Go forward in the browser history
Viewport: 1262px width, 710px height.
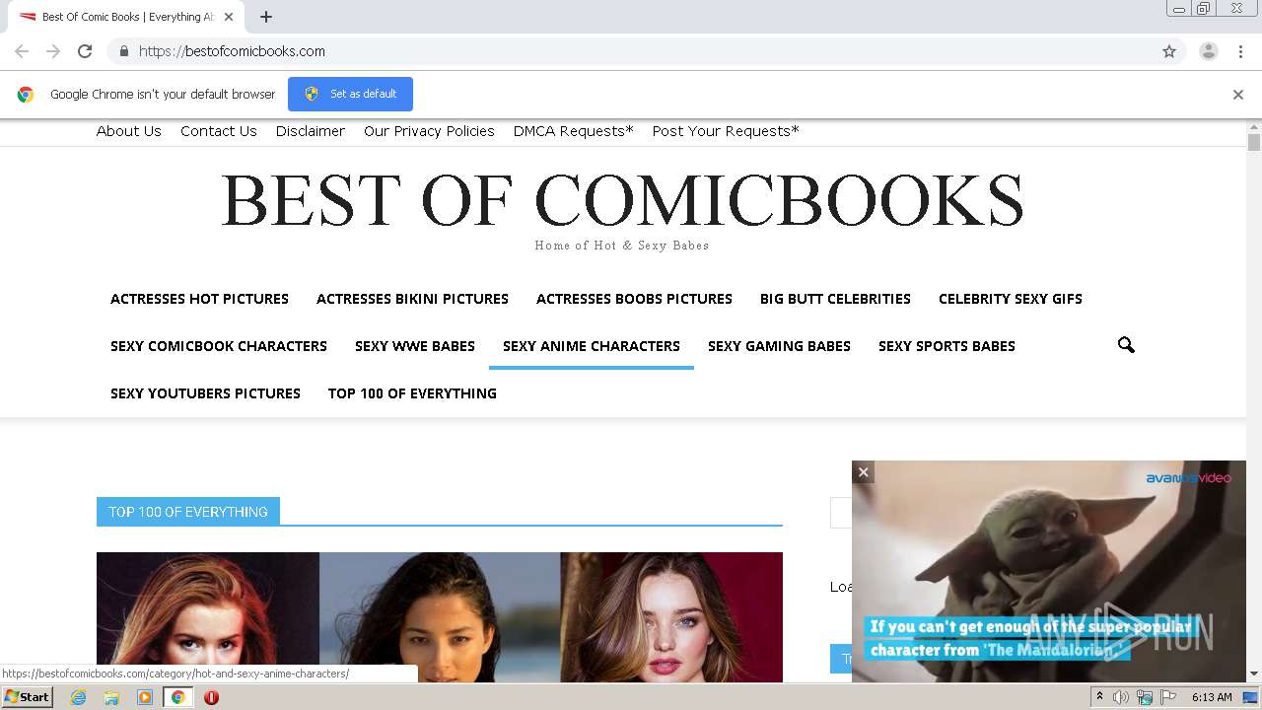coord(53,51)
